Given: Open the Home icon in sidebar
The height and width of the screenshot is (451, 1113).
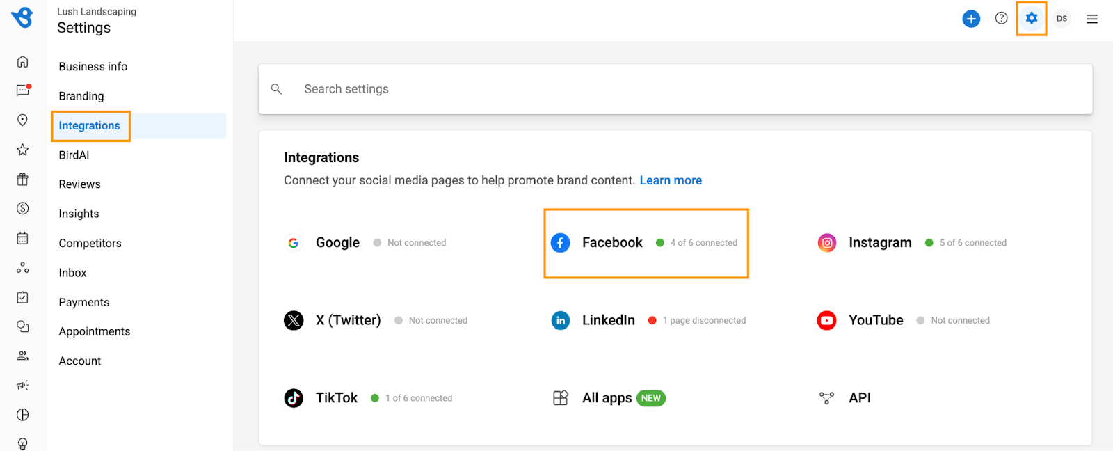Looking at the screenshot, I should pyautogui.click(x=22, y=61).
